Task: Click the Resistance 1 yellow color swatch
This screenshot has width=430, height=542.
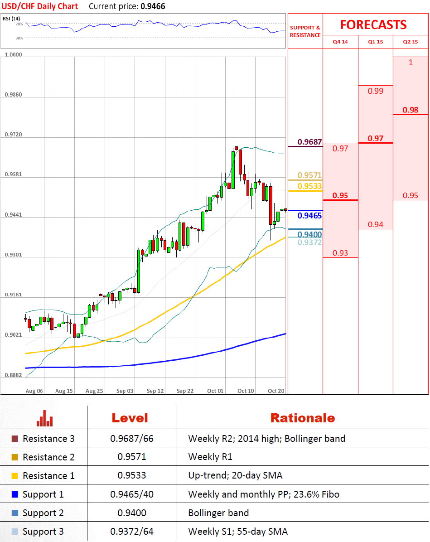Action: pos(15,476)
